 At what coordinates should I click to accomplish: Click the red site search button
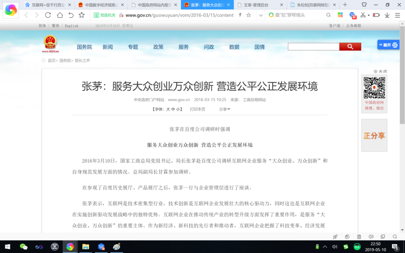[350, 47]
